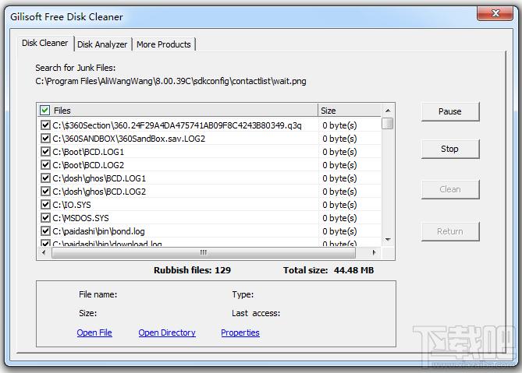The width and height of the screenshot is (522, 373).
Task: Uncheck the C:\IO.SYS file checkbox
Action: (45, 205)
